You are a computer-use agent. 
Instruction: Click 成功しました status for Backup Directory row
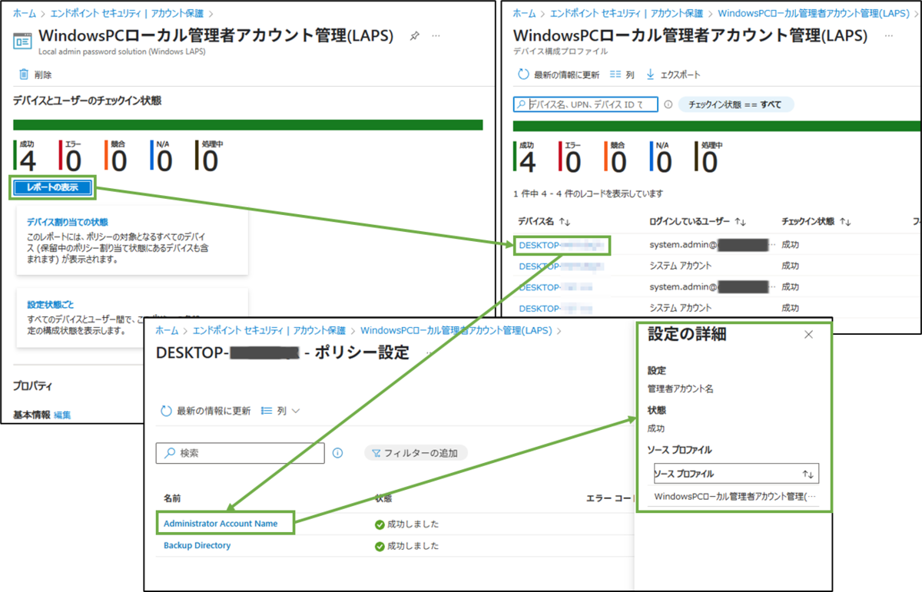(x=406, y=546)
